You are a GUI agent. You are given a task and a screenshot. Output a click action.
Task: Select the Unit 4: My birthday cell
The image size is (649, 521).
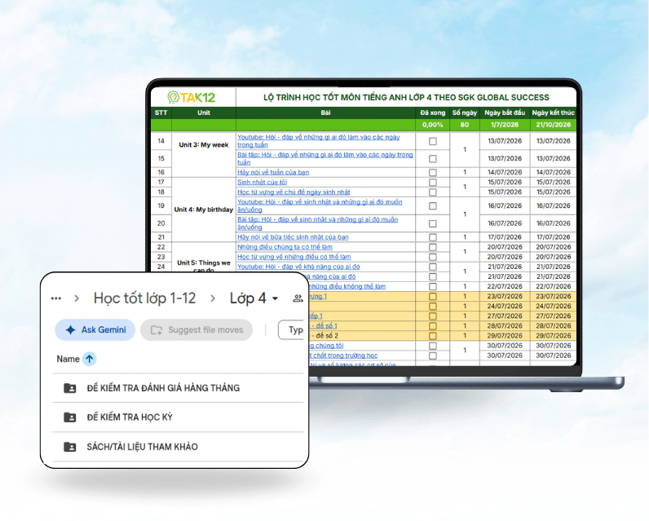204,210
